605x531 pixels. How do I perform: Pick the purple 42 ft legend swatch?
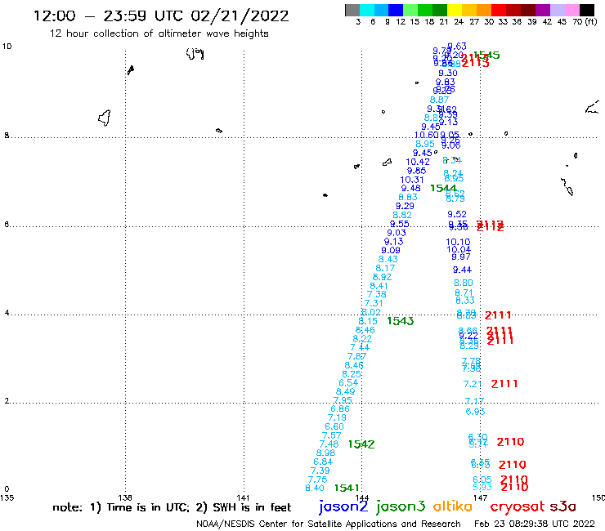[x=543, y=10]
